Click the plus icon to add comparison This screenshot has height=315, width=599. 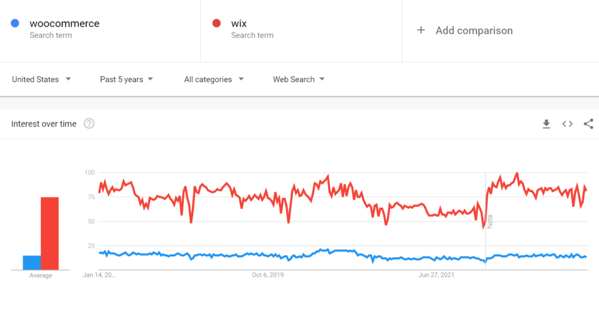(421, 30)
